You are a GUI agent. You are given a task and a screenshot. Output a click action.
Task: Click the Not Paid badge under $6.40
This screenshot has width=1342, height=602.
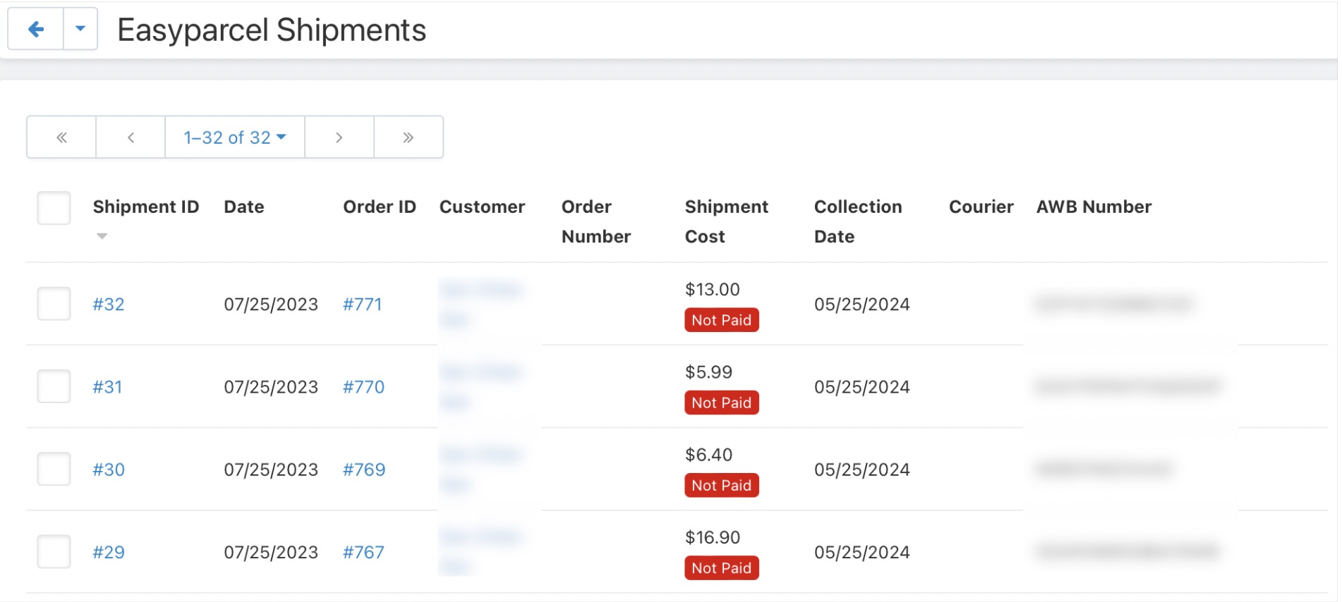(x=722, y=485)
